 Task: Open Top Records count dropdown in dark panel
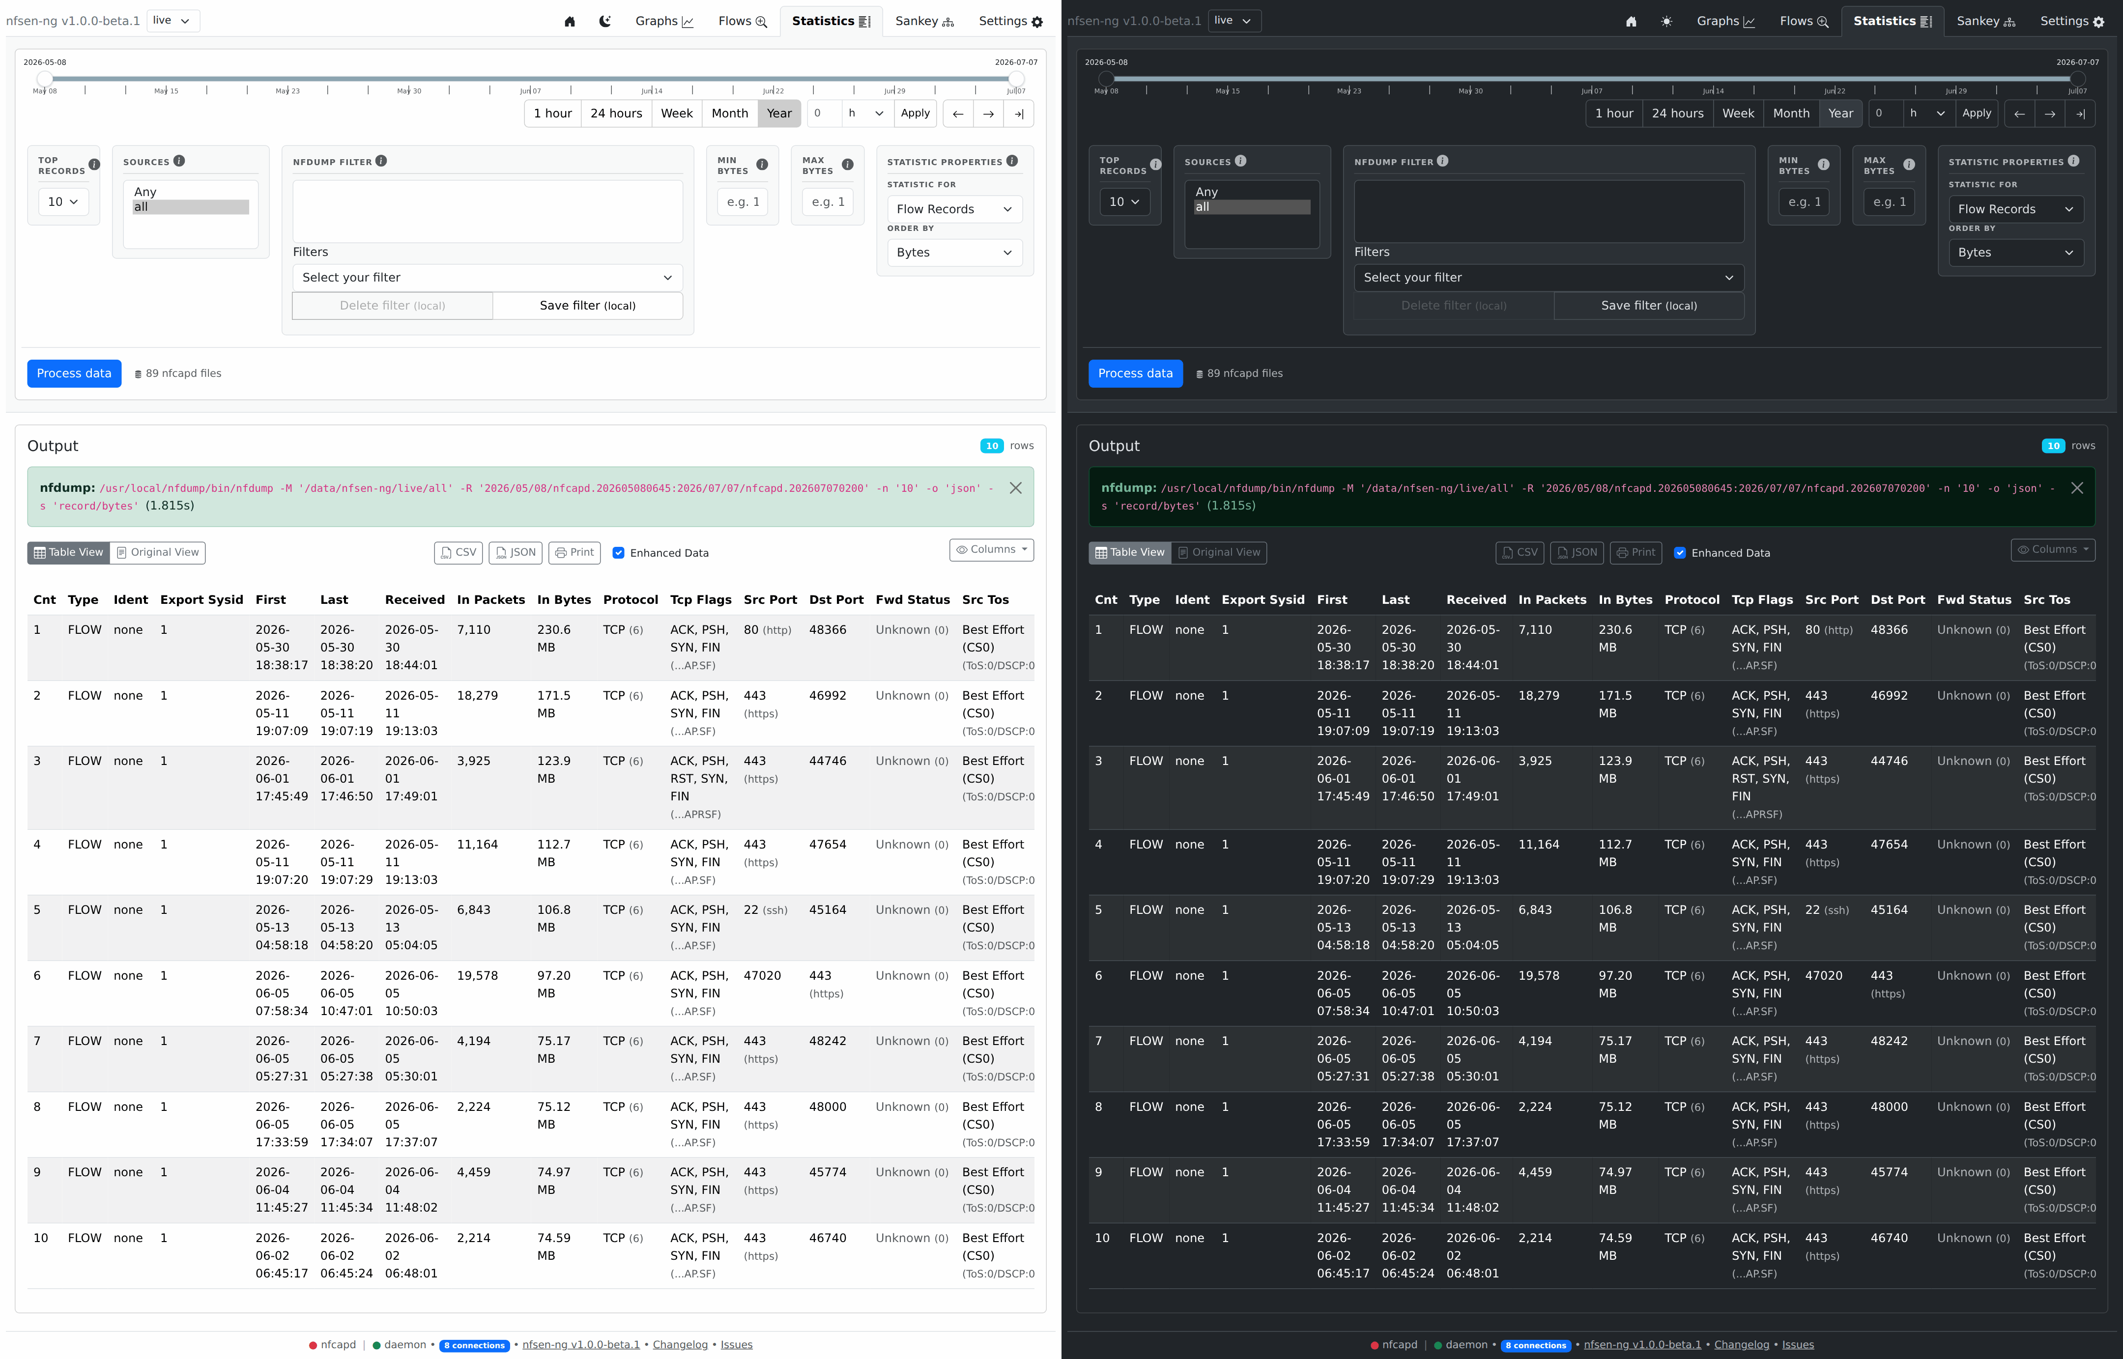pyautogui.click(x=1124, y=202)
